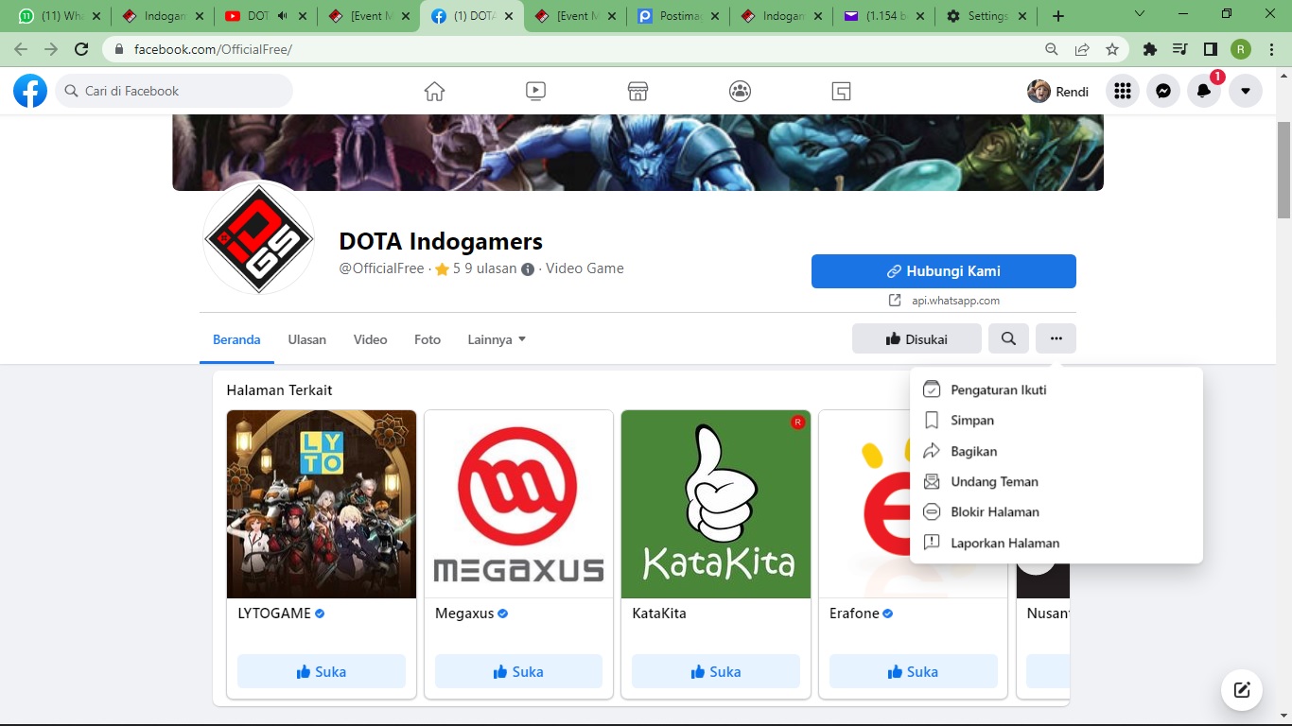This screenshot has height=726, width=1292.
Task: Open Chrome extensions puzzle icon
Action: (1150, 49)
